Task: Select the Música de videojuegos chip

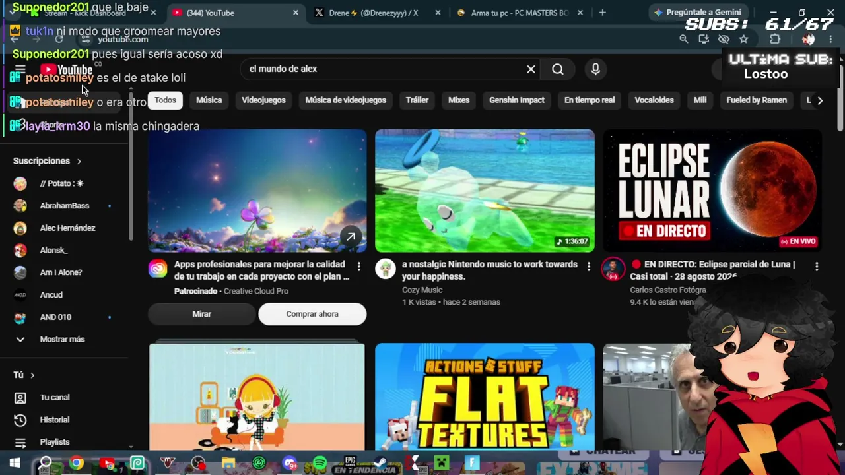Action: pyautogui.click(x=345, y=100)
